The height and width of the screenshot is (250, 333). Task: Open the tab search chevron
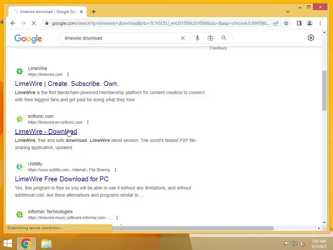tap(287, 12)
